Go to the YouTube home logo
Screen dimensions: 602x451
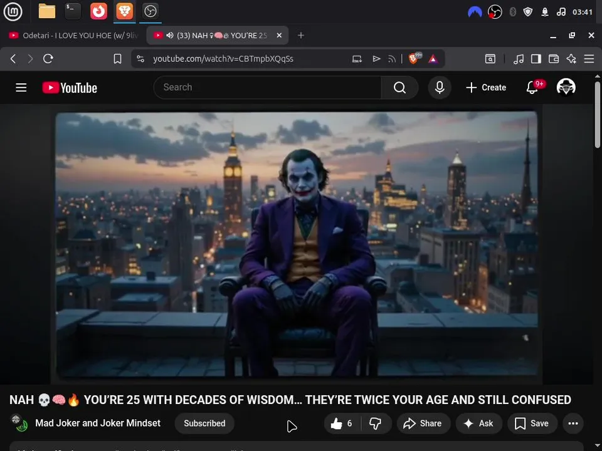[70, 88]
